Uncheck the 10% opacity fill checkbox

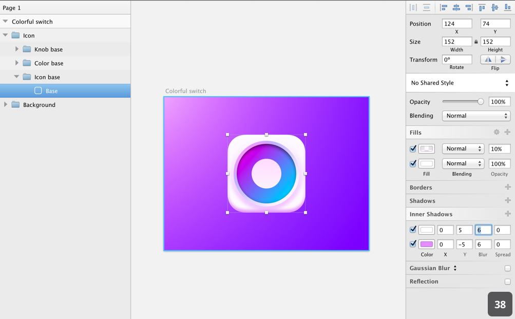[x=413, y=149]
